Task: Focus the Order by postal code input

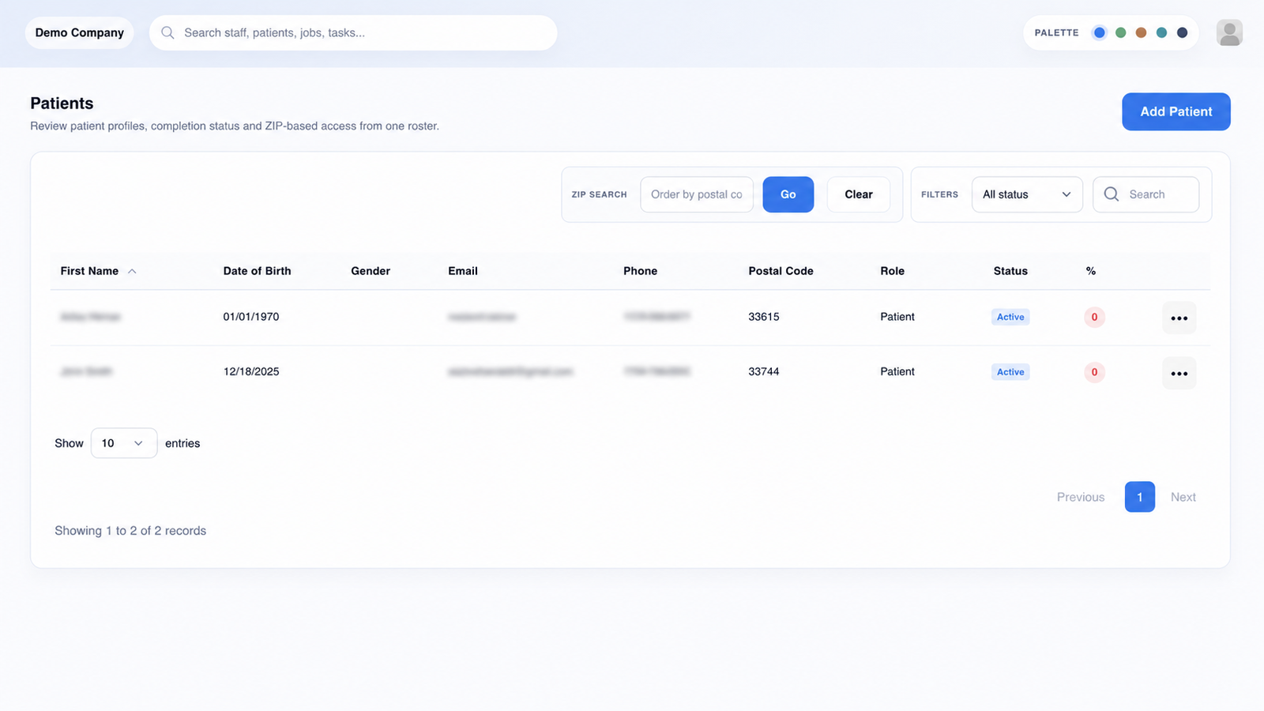Action: pos(697,194)
